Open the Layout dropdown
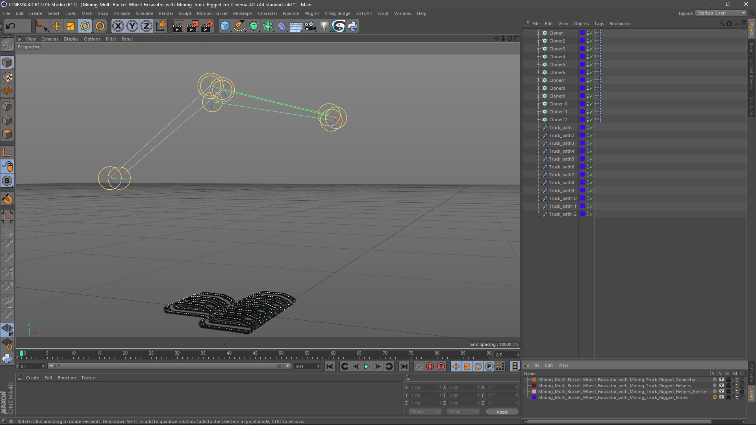The width and height of the screenshot is (756, 425). coord(721,13)
